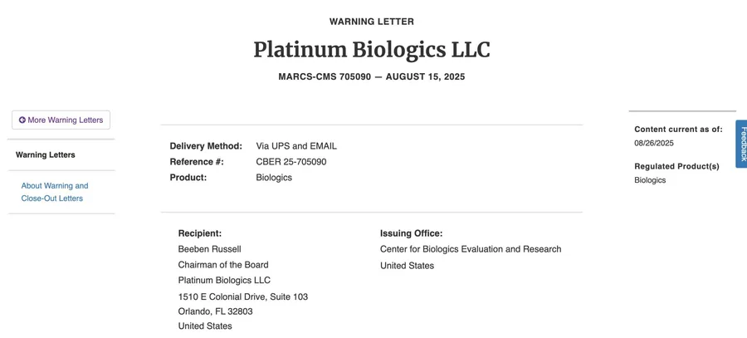Click the Chairman of the Board title
The height and width of the screenshot is (338, 747).
pyautogui.click(x=223, y=265)
